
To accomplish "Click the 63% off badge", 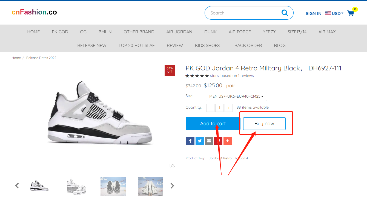I will (x=170, y=70).
